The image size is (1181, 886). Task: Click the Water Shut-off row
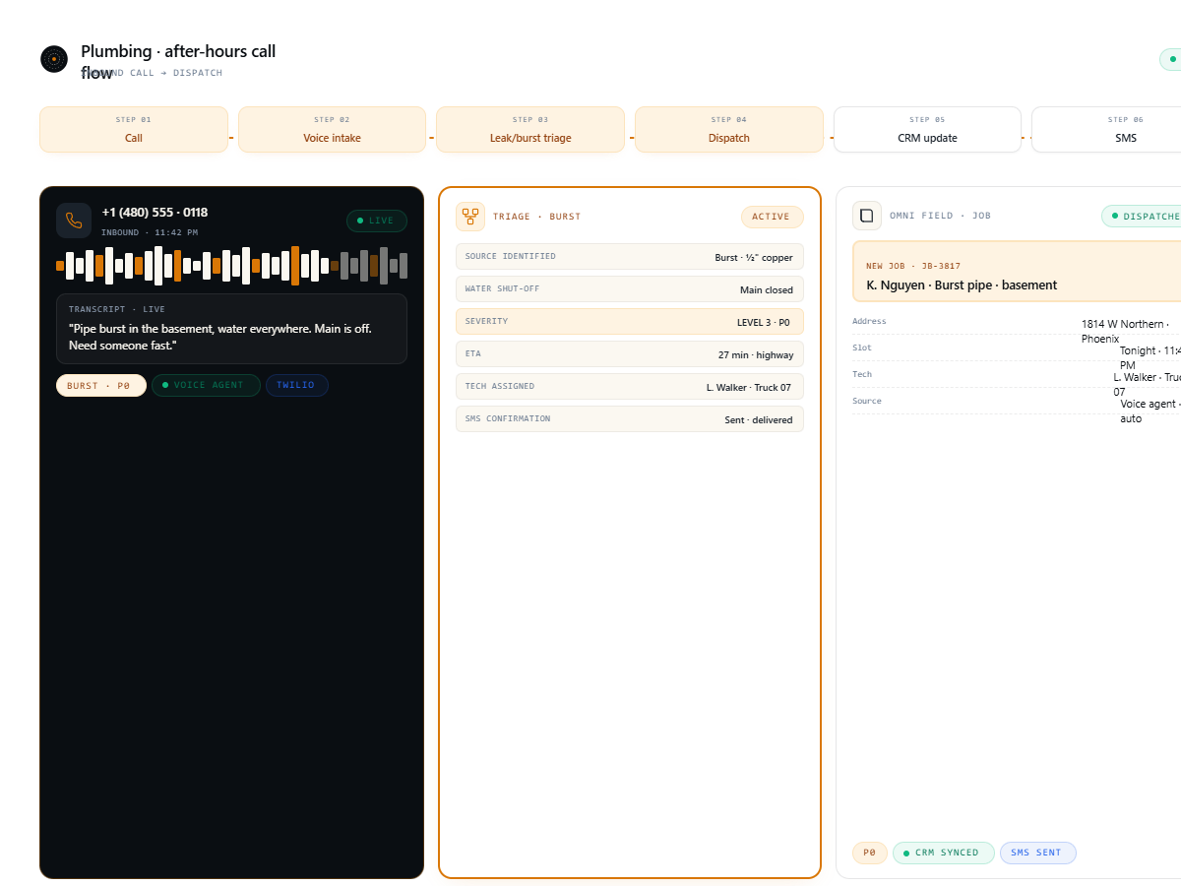(x=630, y=289)
